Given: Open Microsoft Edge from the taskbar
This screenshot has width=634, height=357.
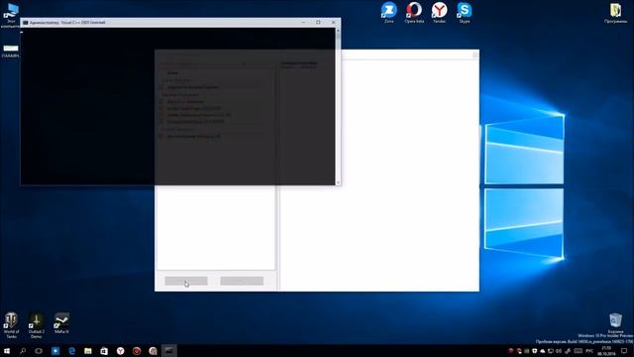Looking at the screenshot, I should point(71,351).
